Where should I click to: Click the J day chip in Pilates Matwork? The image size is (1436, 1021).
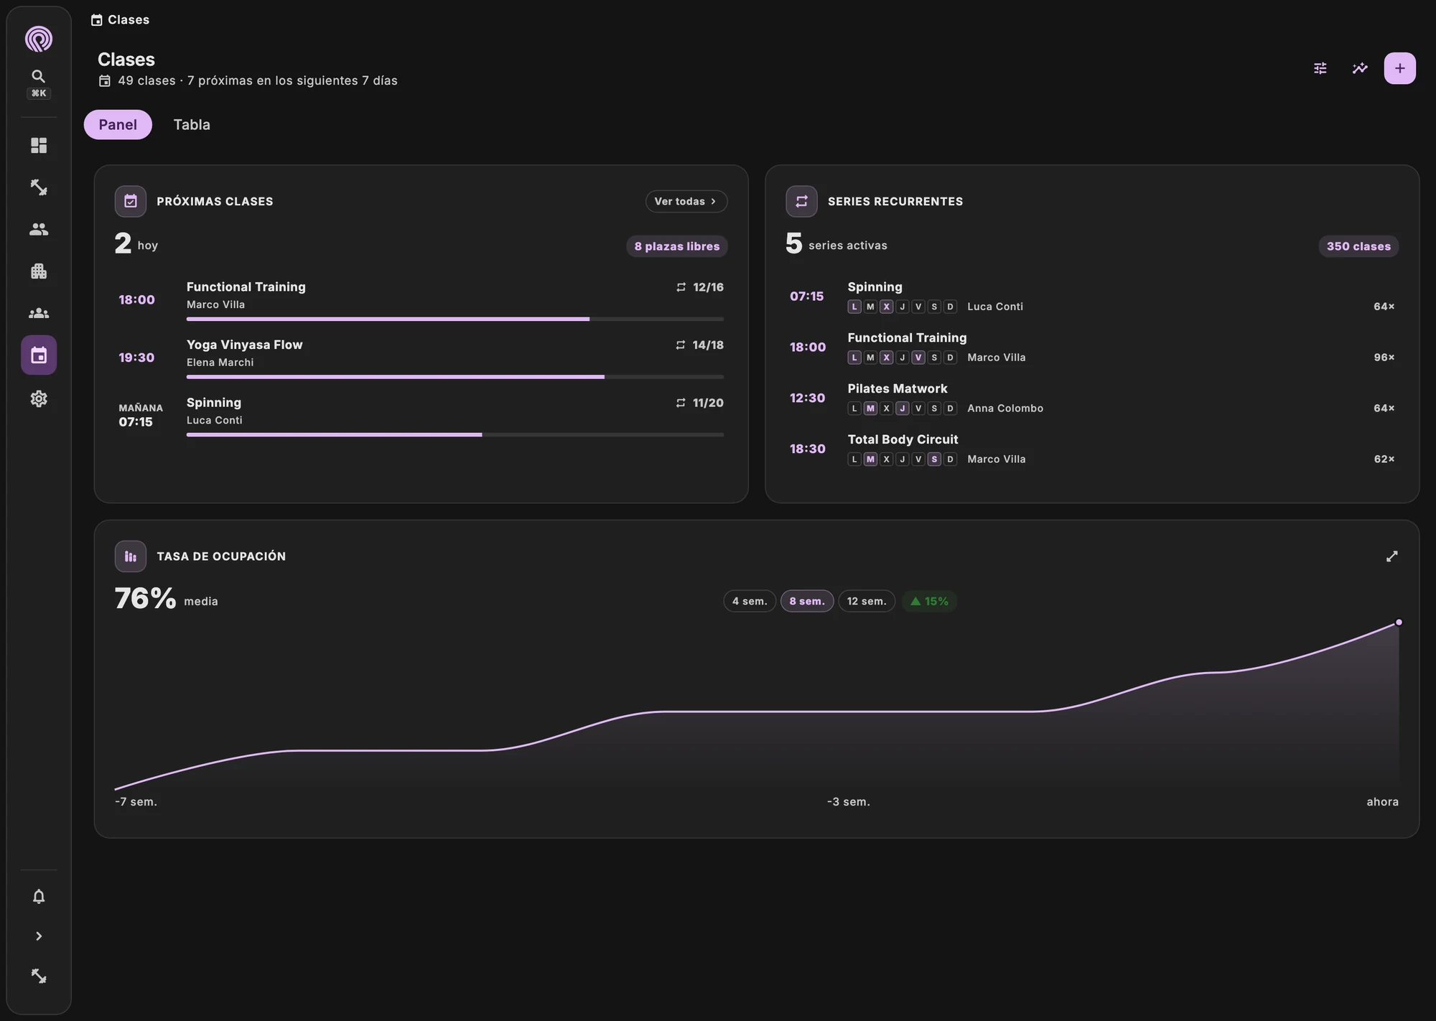coord(903,409)
